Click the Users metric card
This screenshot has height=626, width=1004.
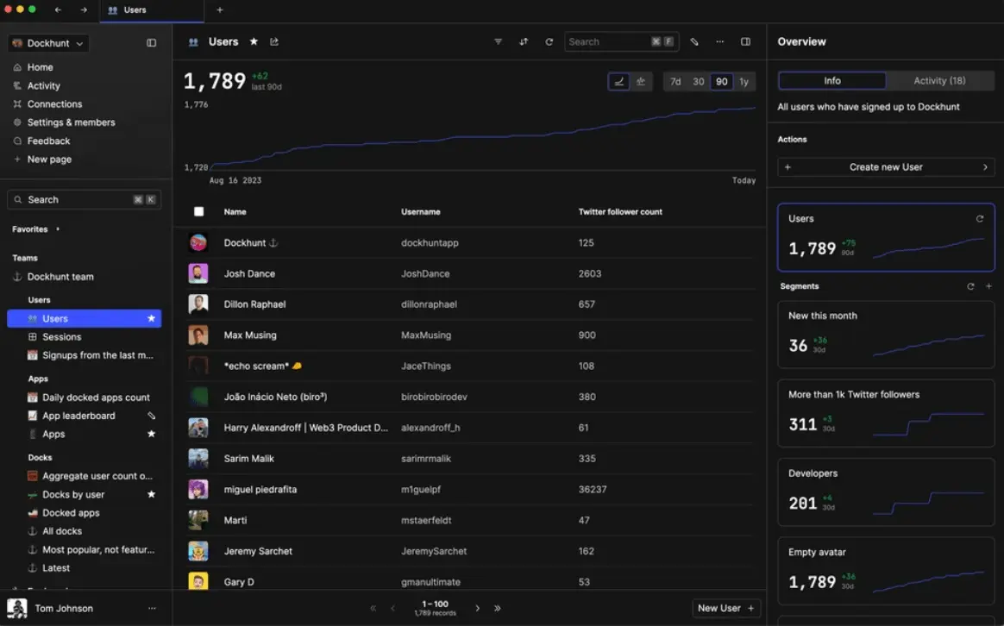coord(886,237)
